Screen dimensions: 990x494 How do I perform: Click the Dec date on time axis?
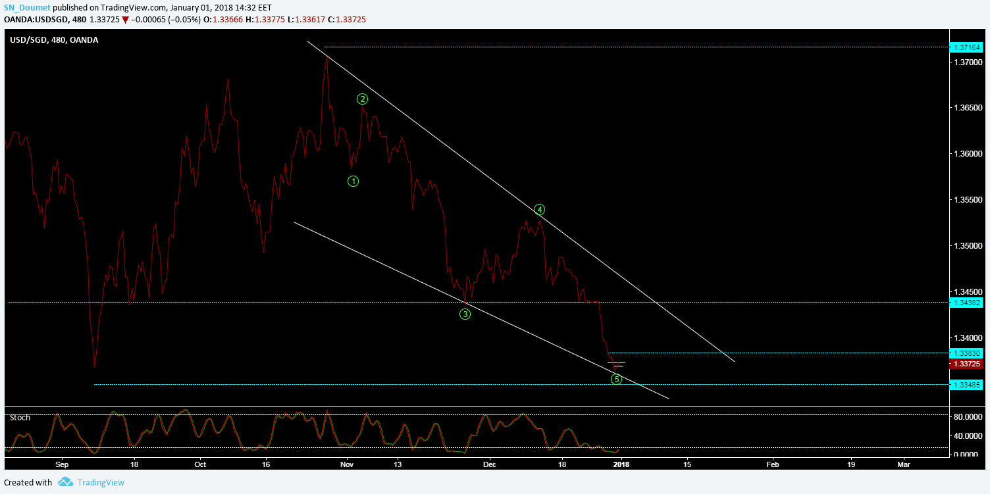pos(490,464)
